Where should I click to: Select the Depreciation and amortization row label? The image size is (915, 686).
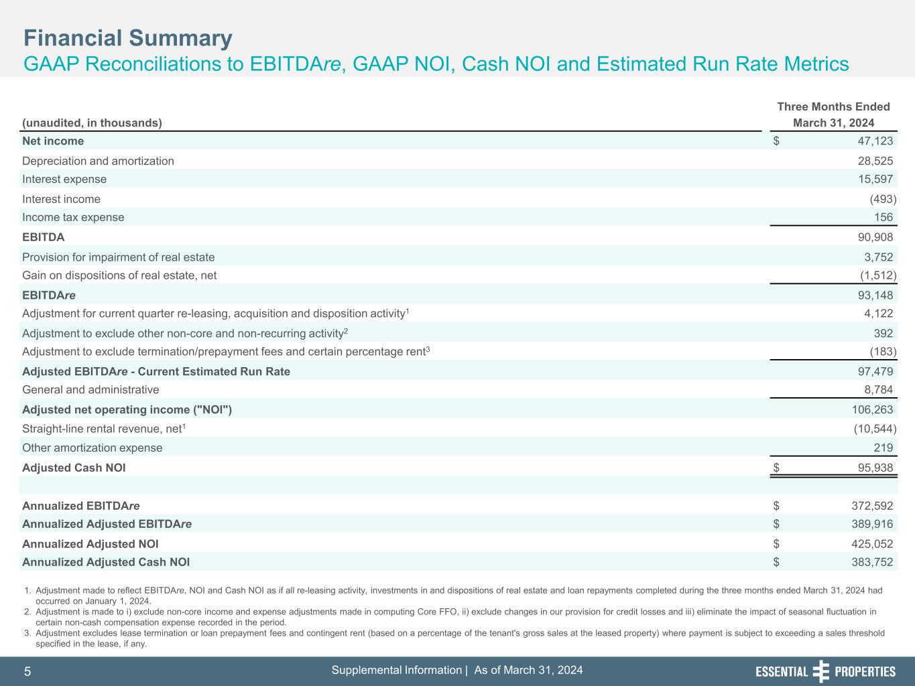click(98, 161)
